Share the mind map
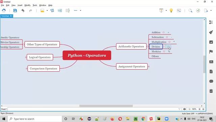The image size is (216, 122). click(x=198, y=11)
